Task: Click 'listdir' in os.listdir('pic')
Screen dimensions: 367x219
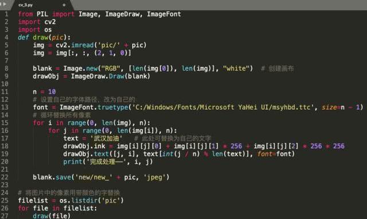Action: click(x=84, y=201)
